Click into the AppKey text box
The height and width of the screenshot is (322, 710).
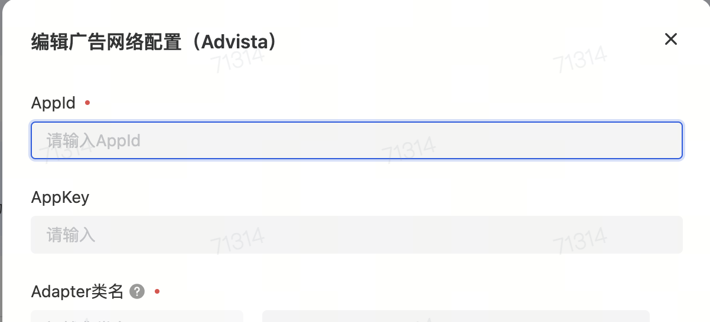coord(356,235)
